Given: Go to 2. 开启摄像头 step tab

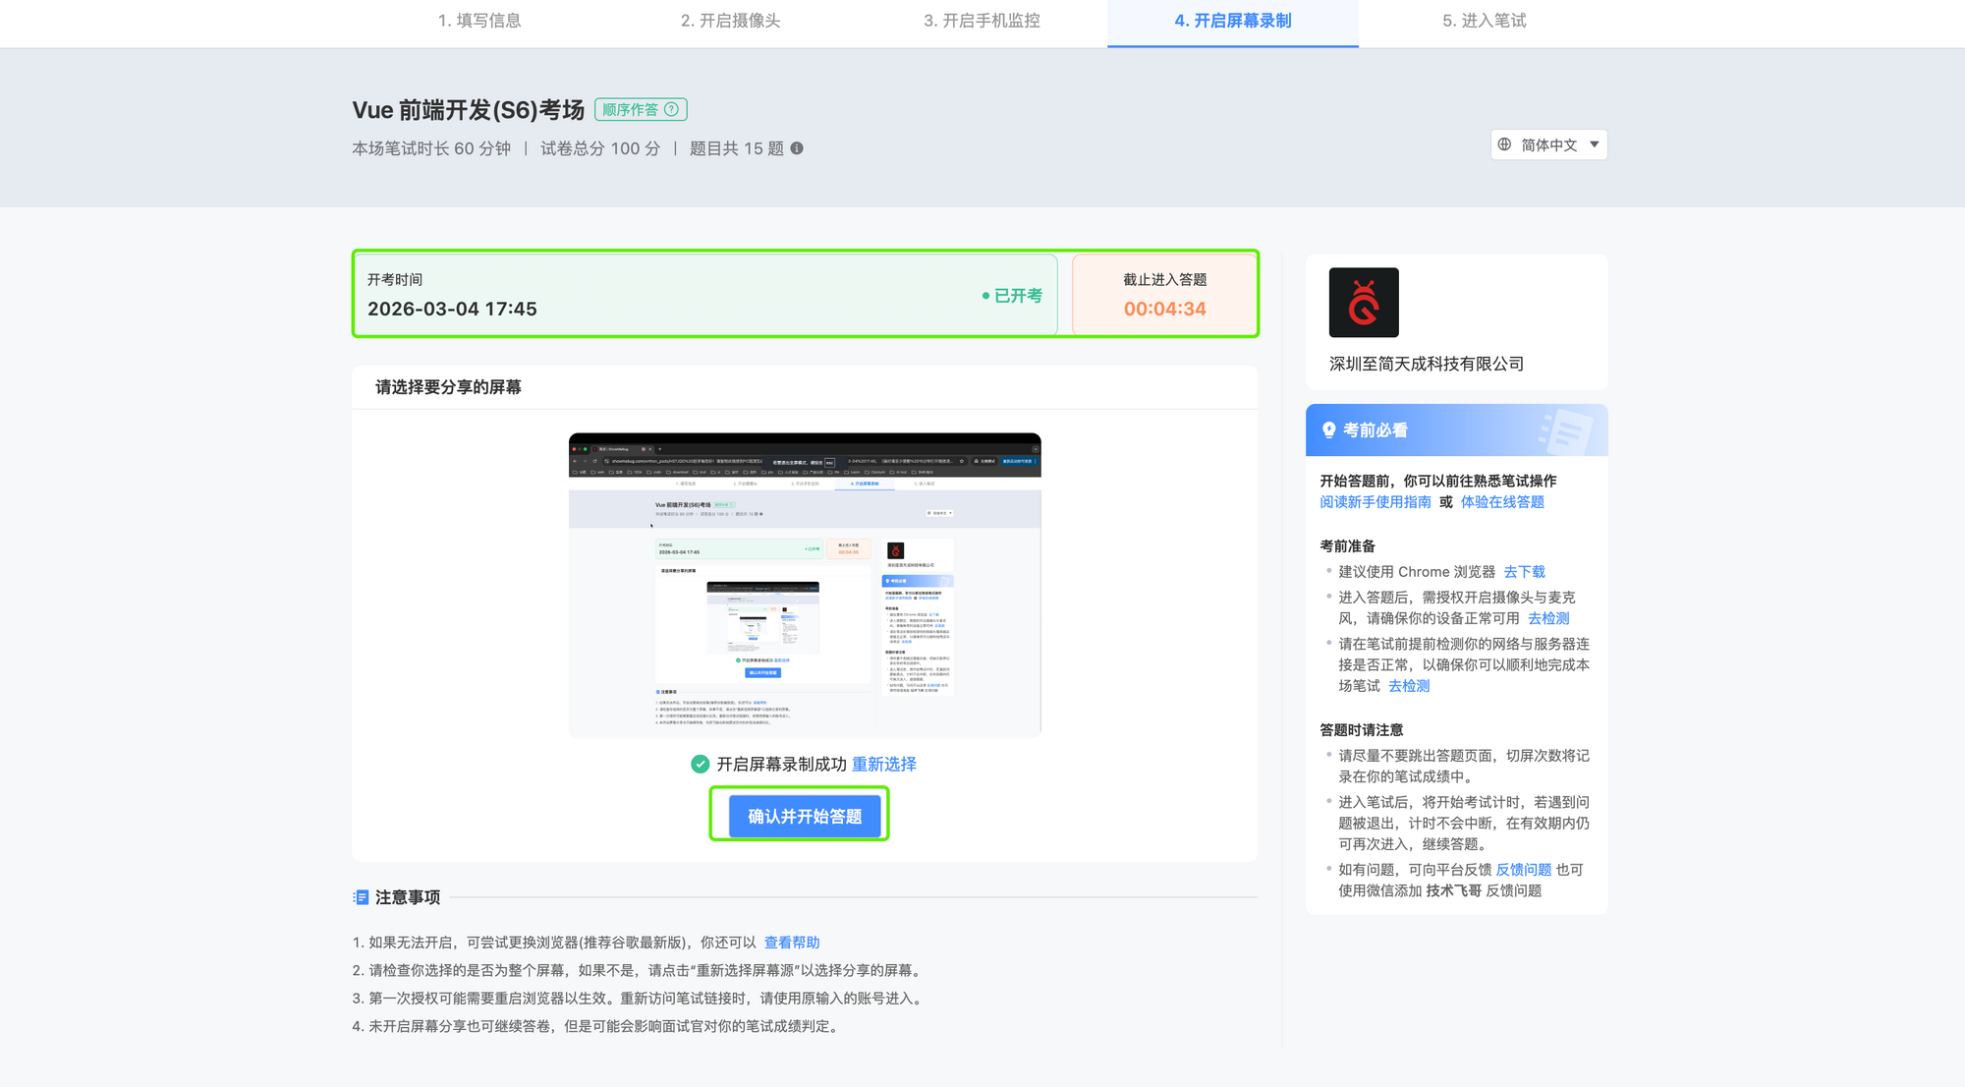Looking at the screenshot, I should pyautogui.click(x=730, y=21).
